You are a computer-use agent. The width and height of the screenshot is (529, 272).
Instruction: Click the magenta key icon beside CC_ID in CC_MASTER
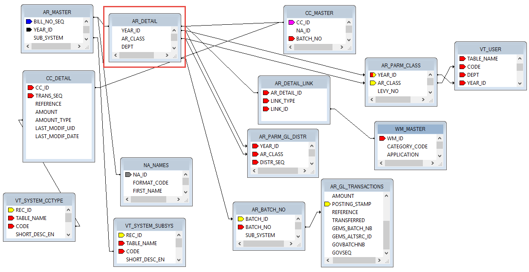pyautogui.click(x=291, y=23)
